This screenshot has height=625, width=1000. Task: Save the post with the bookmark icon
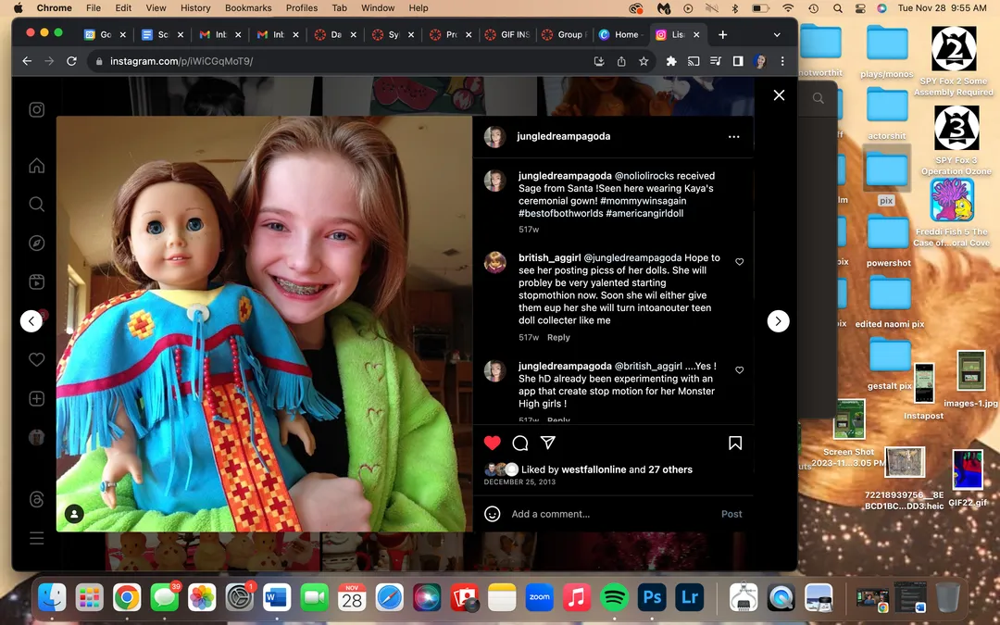click(x=735, y=443)
